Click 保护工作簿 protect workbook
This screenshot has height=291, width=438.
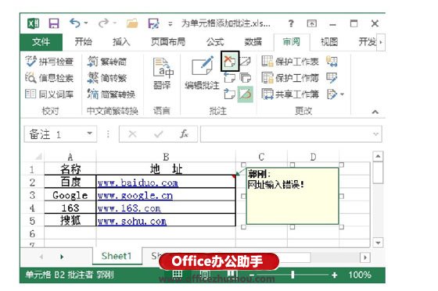tap(290, 78)
